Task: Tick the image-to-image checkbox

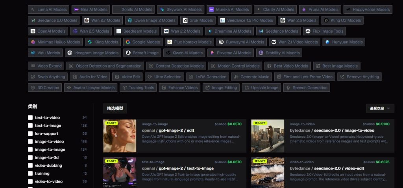Action: pyautogui.click(x=30, y=150)
